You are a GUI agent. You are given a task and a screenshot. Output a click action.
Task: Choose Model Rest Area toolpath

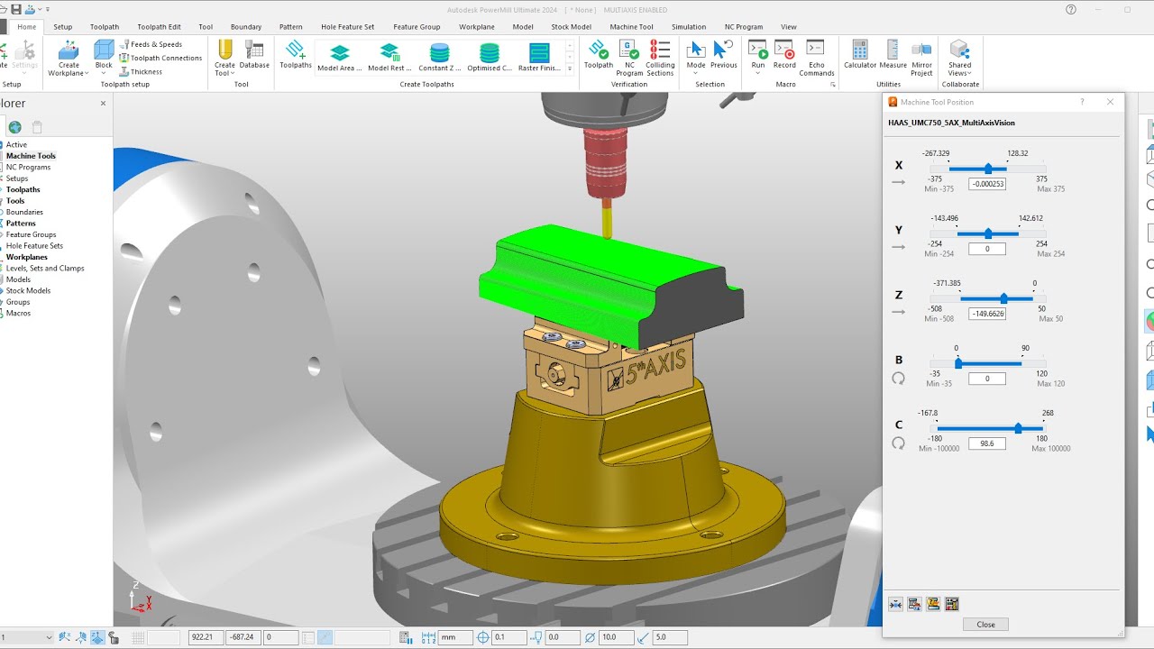(x=389, y=58)
